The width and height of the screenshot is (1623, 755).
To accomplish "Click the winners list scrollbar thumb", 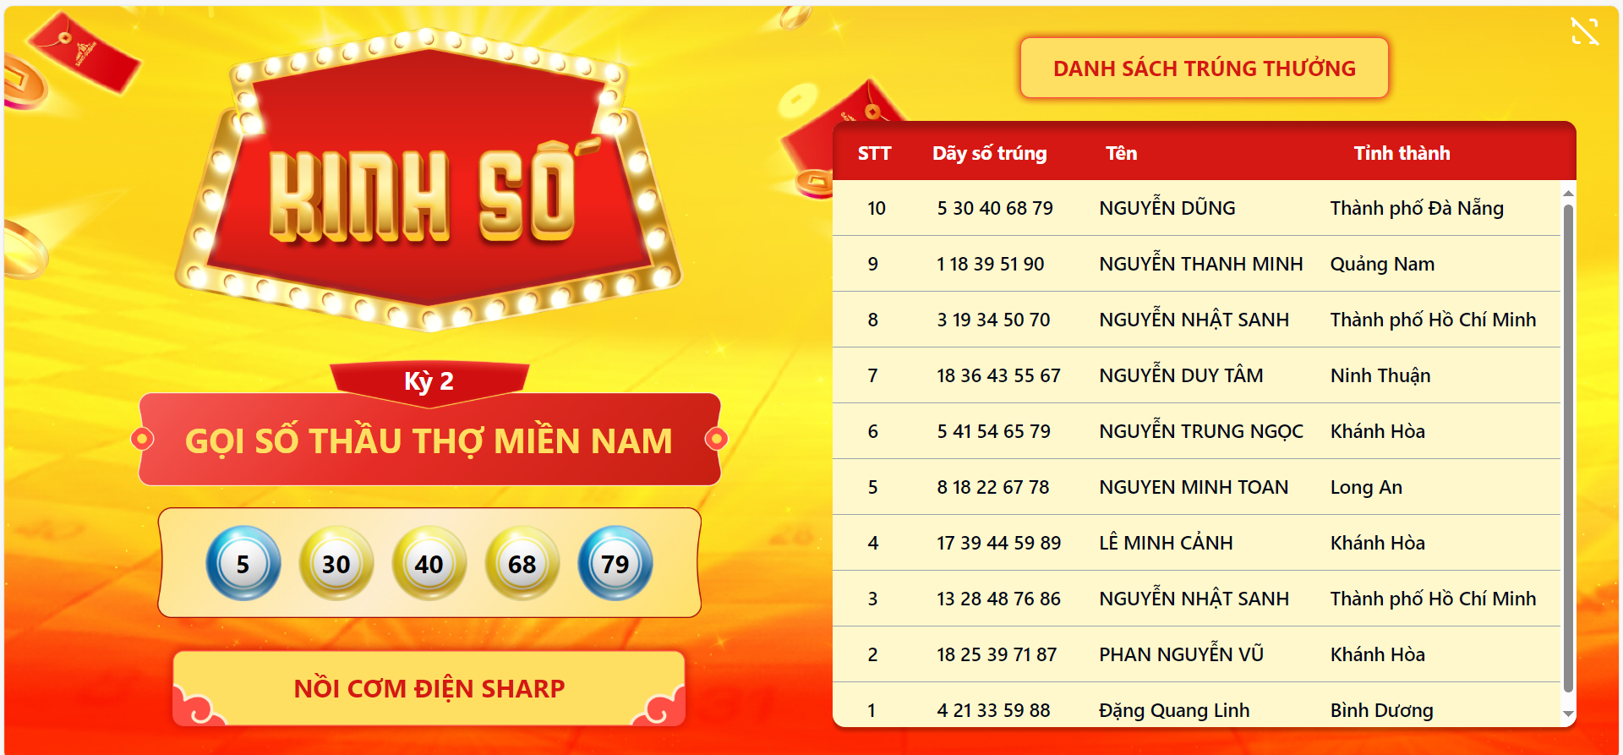I will pos(1568,448).
